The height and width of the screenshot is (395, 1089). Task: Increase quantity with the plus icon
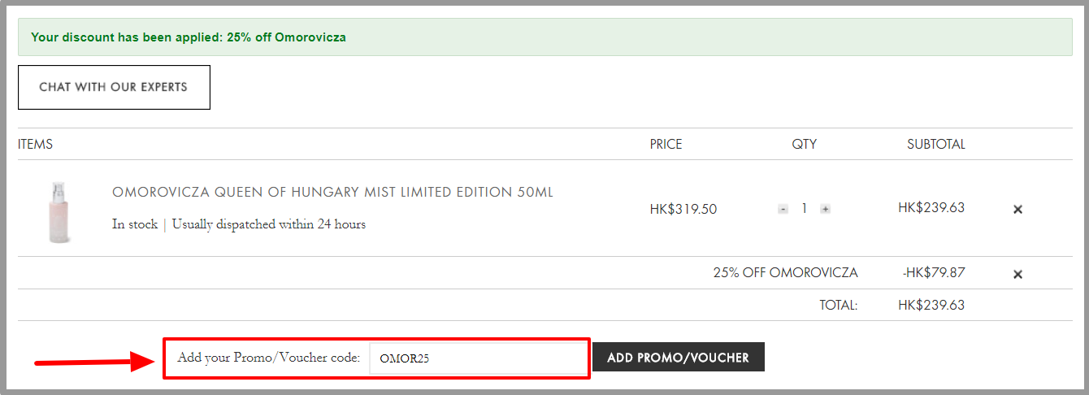click(x=825, y=209)
